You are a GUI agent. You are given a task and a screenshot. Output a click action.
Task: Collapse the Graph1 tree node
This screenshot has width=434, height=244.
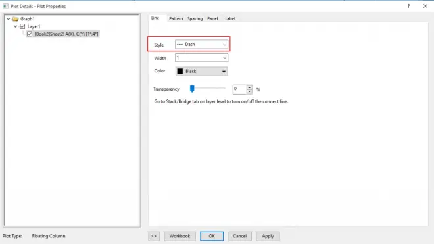pyautogui.click(x=9, y=19)
